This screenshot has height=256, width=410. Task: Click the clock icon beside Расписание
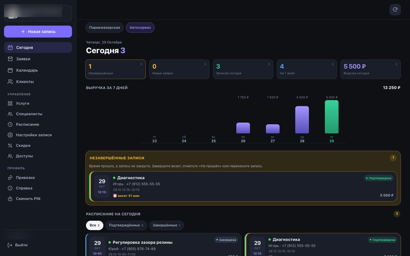10,125
